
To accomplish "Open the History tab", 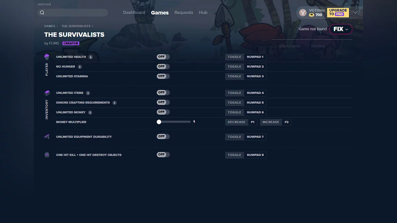I will [x=315, y=46].
